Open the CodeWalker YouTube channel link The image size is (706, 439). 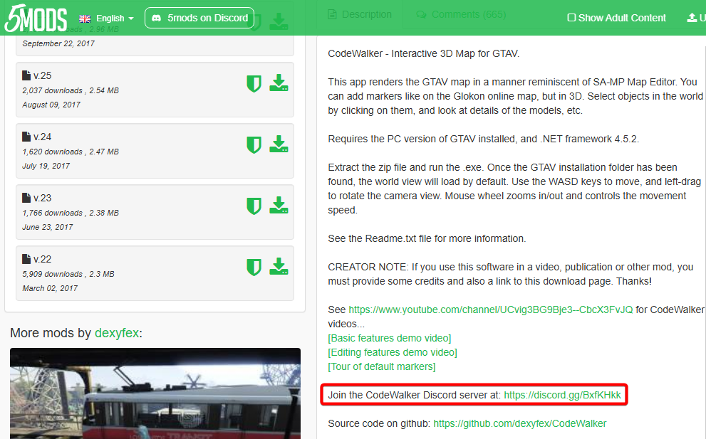pyautogui.click(x=490, y=310)
